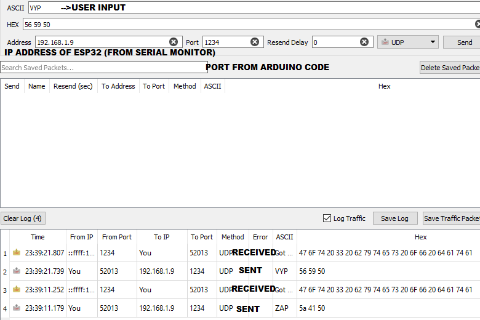Viewport: 480px width, 320px height.
Task: Click the Save Log button
Action: coord(394,218)
